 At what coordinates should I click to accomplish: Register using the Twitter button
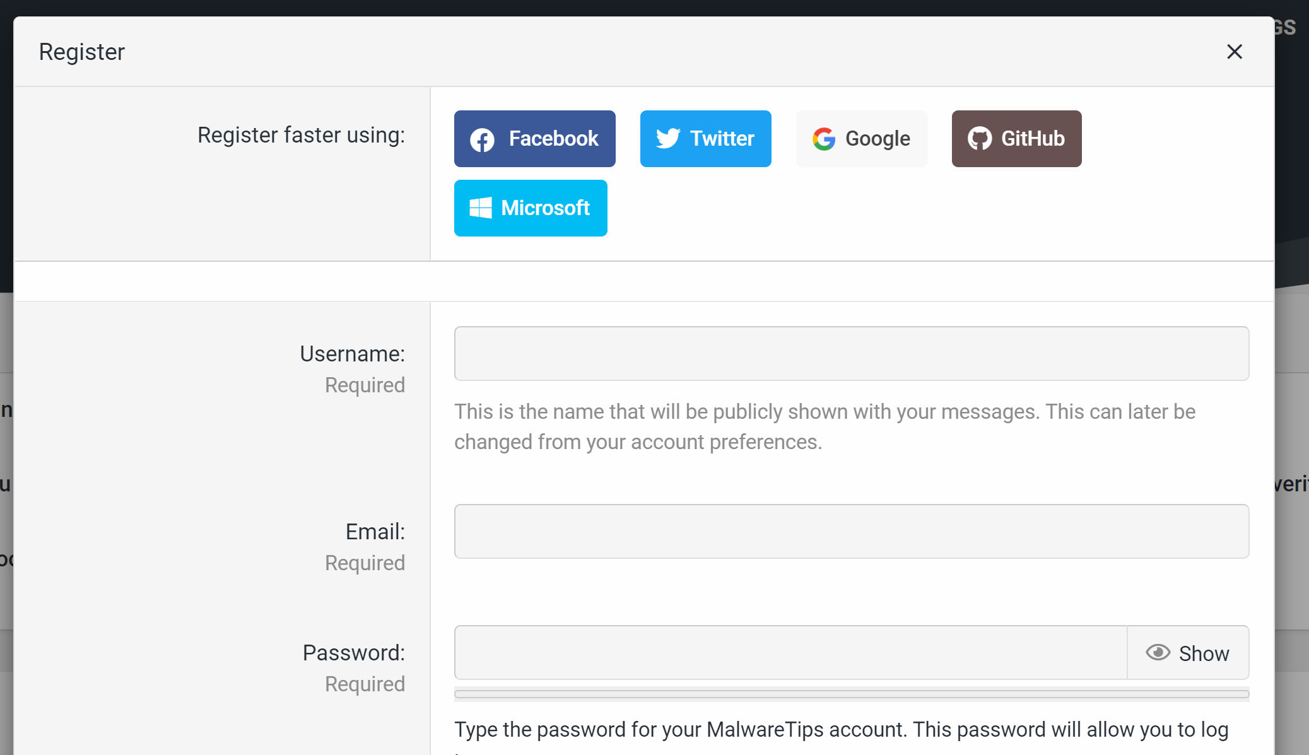click(705, 139)
